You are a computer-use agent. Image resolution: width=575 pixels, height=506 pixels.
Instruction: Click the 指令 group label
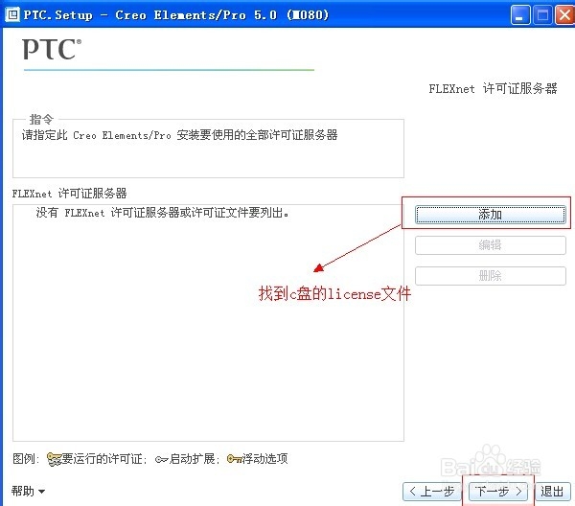[x=41, y=119]
